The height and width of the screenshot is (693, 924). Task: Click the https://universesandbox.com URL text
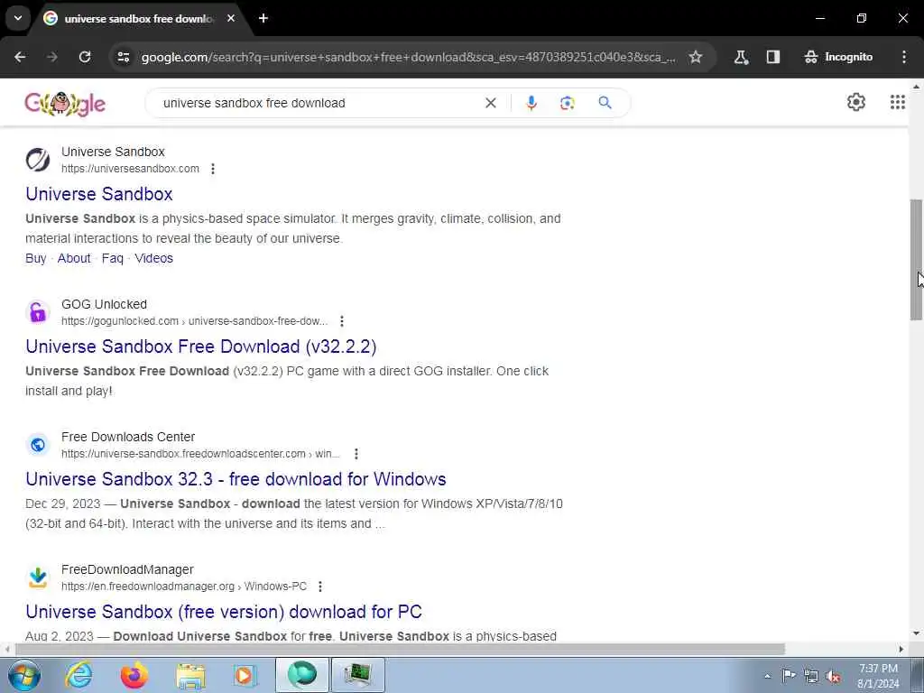pyautogui.click(x=130, y=169)
